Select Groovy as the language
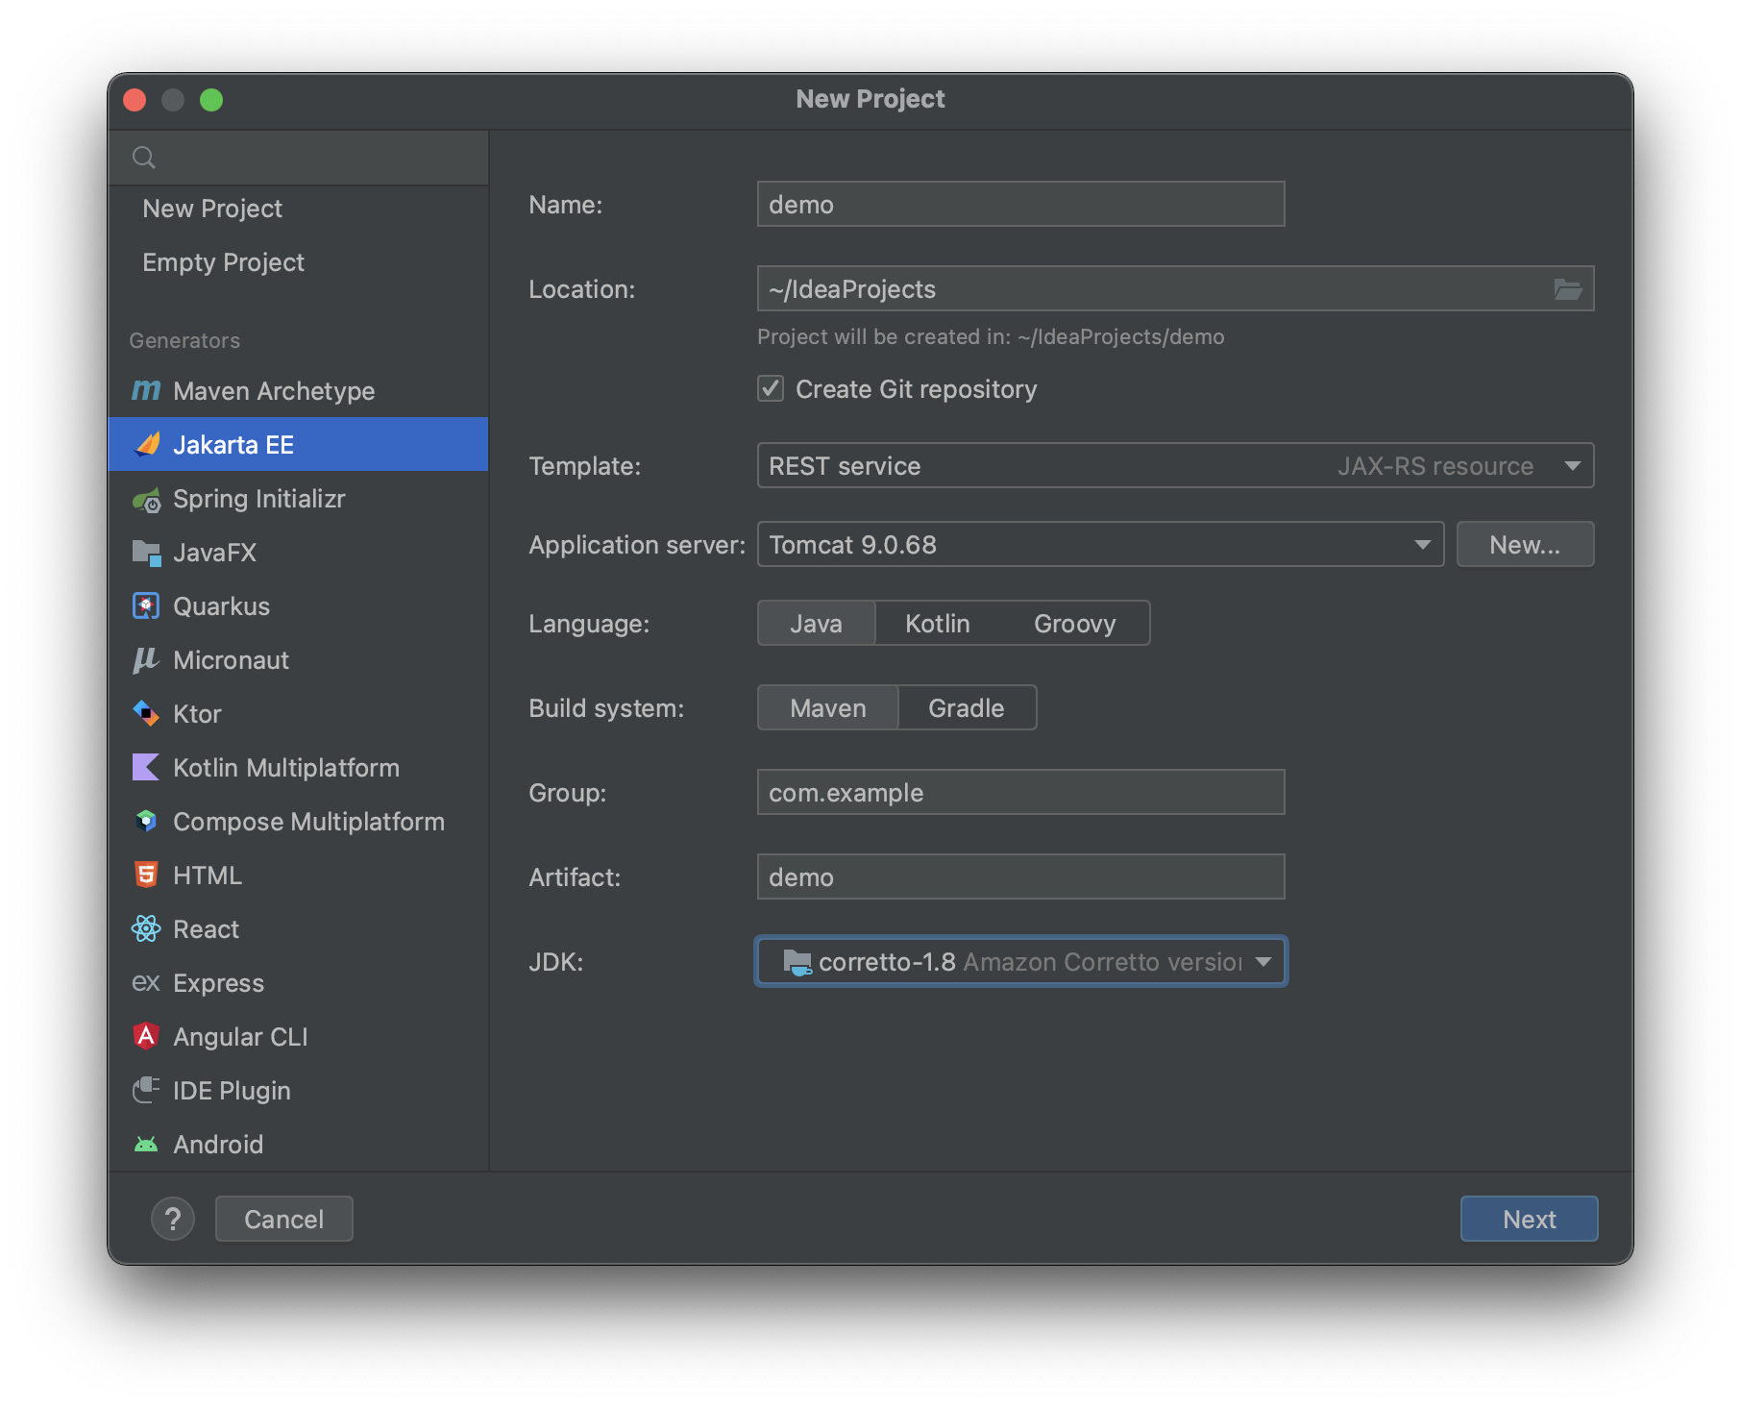This screenshot has height=1407, width=1741. (1074, 623)
